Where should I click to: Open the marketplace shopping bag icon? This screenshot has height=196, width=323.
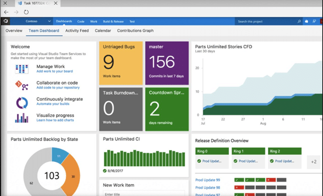click(x=307, y=21)
